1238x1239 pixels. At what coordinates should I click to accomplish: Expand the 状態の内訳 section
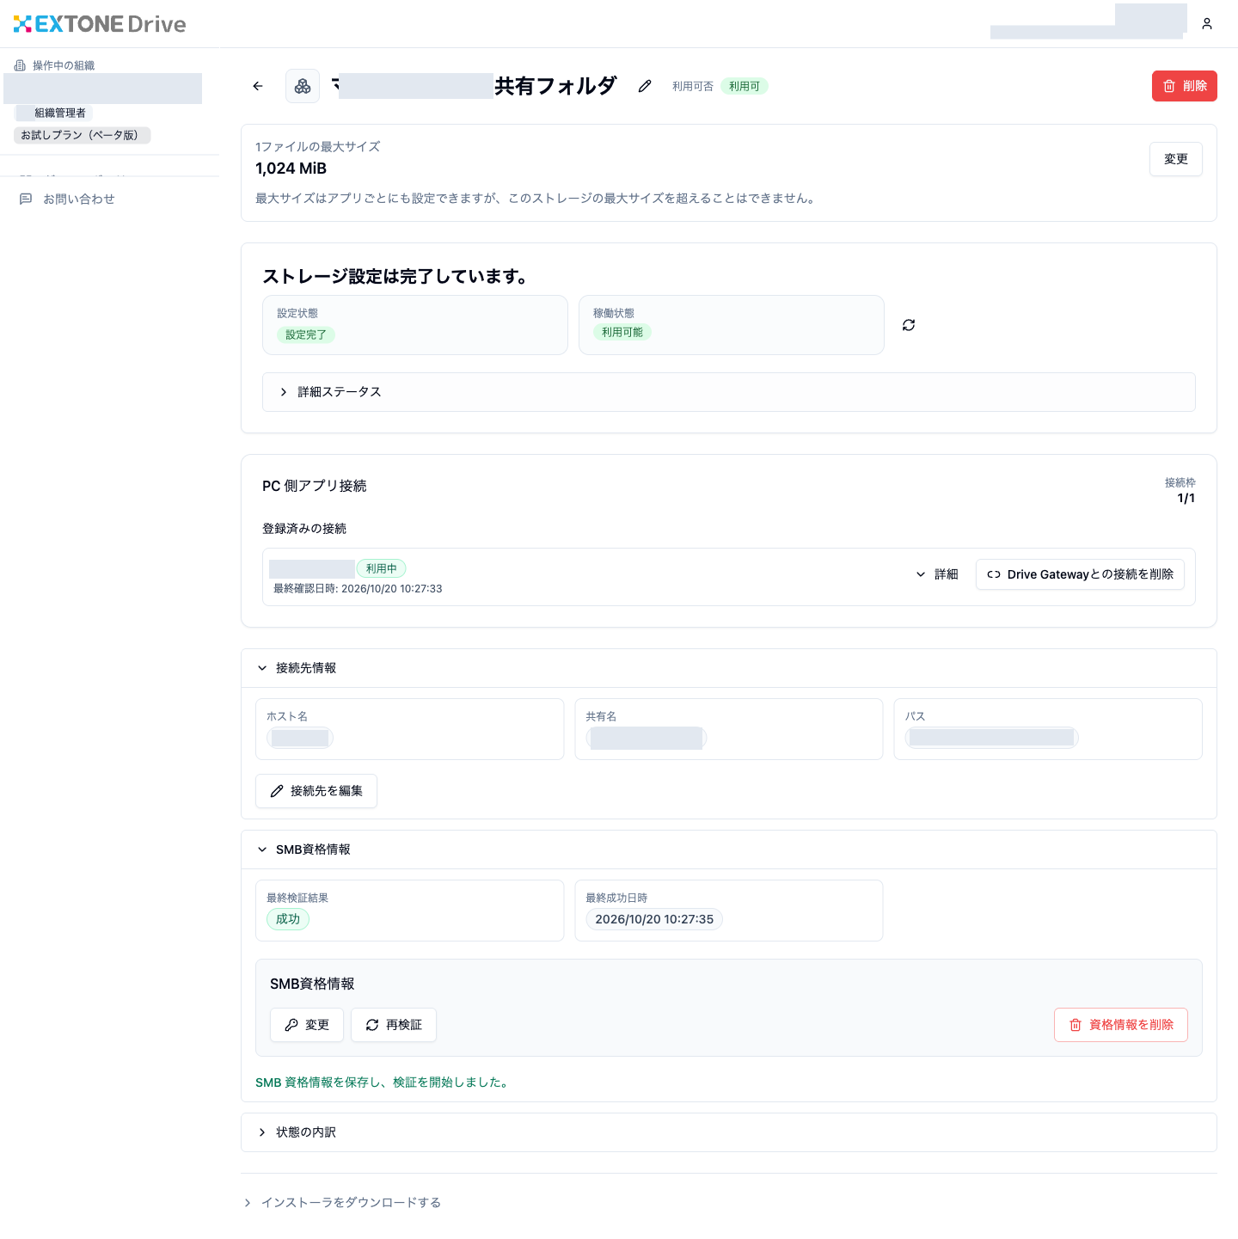[728, 1132]
